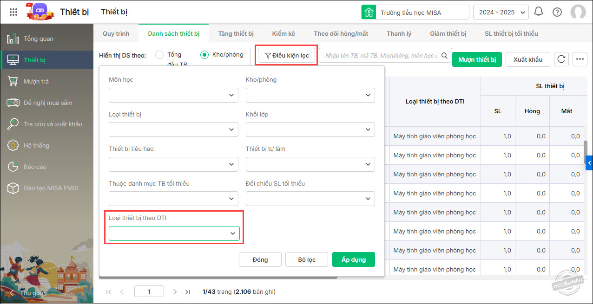Open the Loại thiết bị theo DTI dropdown

(x=174, y=233)
